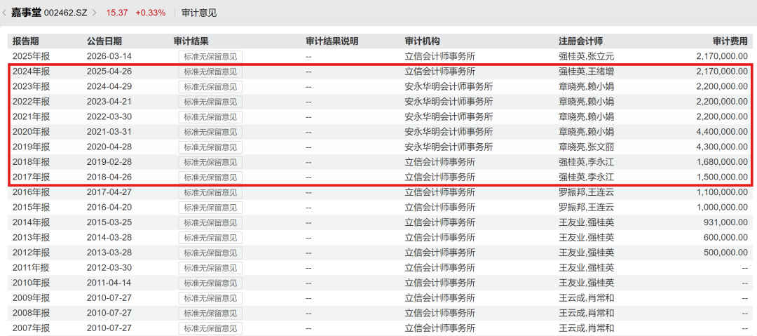This screenshot has width=757, height=336.
Task: Select the 2024年报 report period cell
Action: click(x=31, y=72)
